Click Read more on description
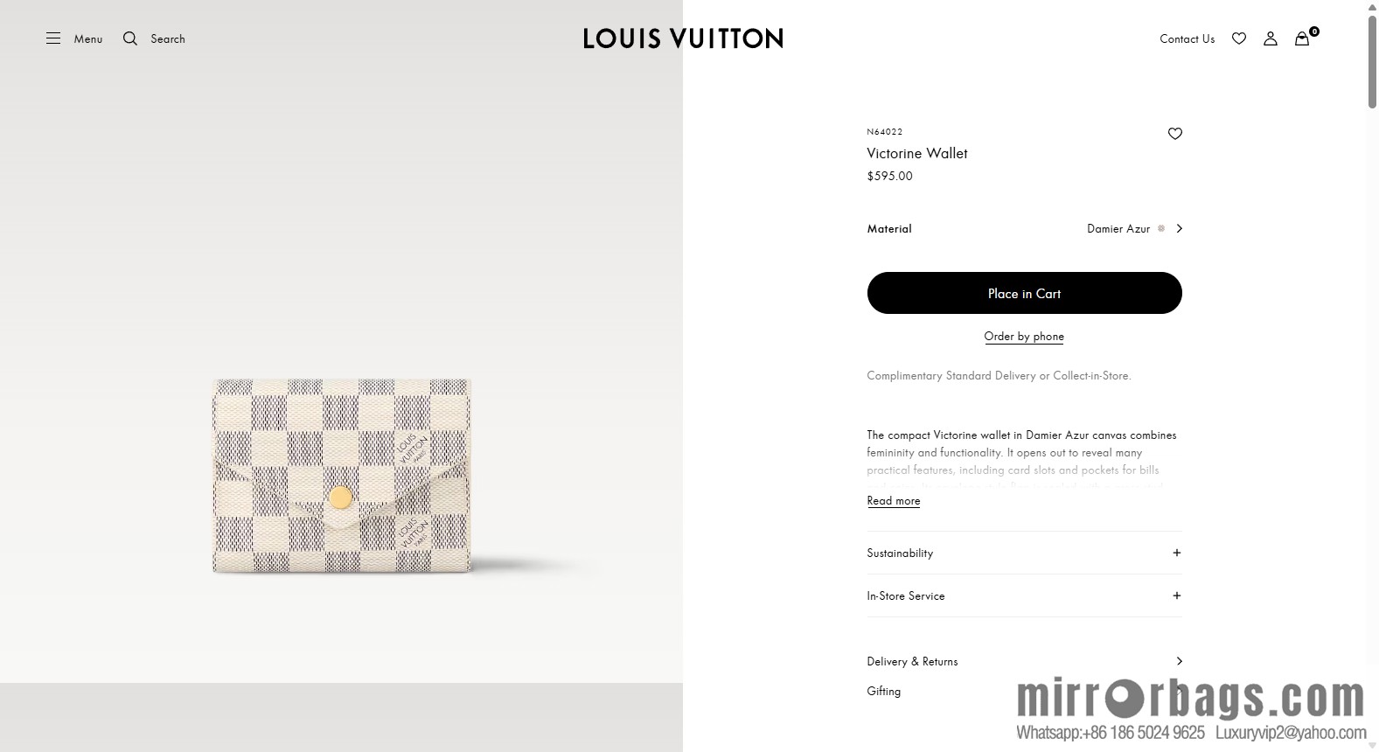The height and width of the screenshot is (752, 1379). [893, 501]
